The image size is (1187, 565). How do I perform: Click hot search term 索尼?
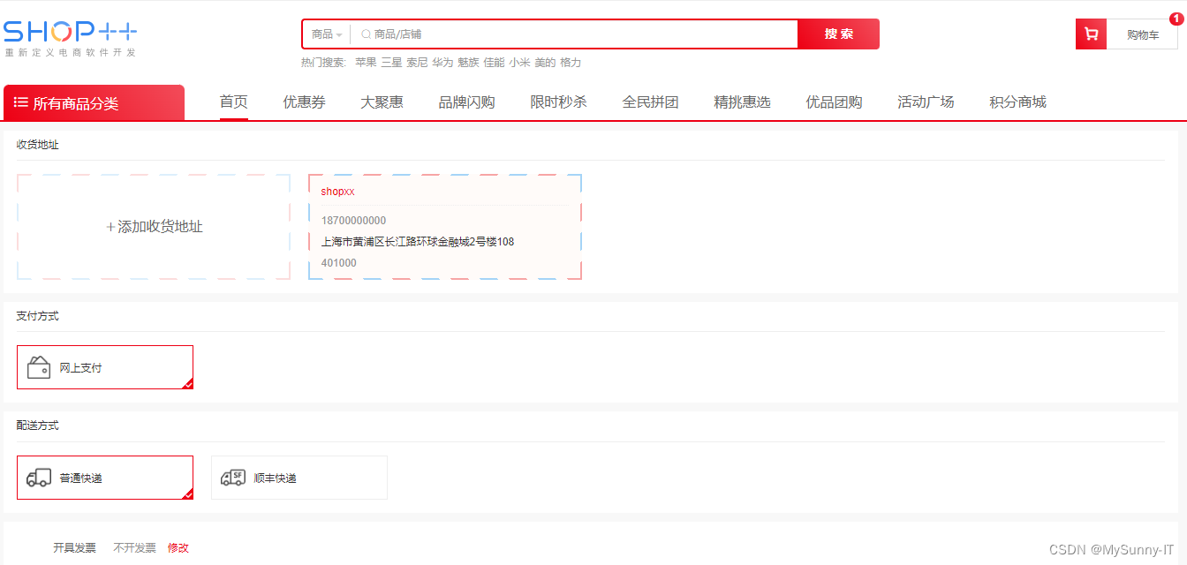pyautogui.click(x=417, y=63)
